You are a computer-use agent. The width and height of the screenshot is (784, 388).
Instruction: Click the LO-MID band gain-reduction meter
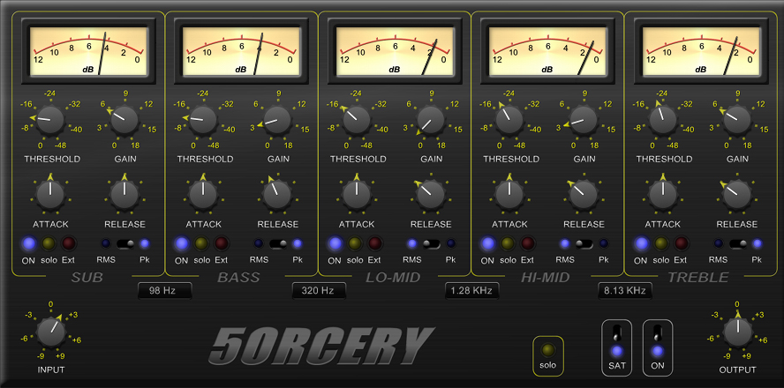(395, 51)
